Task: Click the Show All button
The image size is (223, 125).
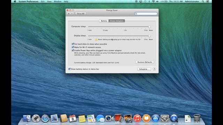Action: tap(80, 14)
